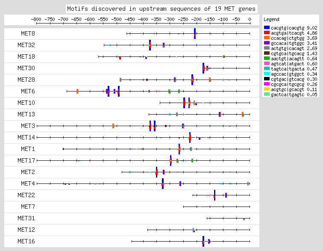This screenshot has width=323, height=251.
Task: Click the orange motif on MET3 row
Action: tap(113, 126)
